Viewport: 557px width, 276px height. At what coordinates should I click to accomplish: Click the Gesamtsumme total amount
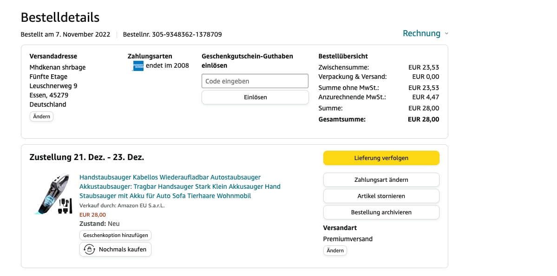click(x=423, y=119)
